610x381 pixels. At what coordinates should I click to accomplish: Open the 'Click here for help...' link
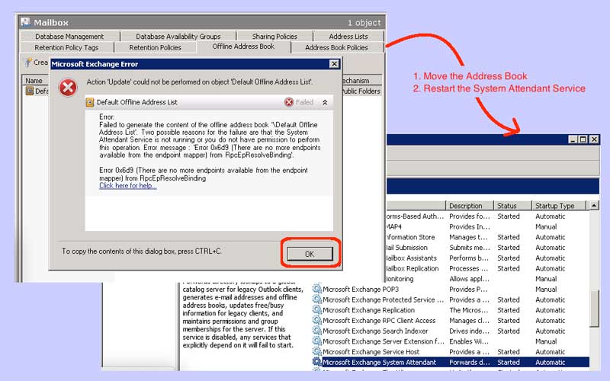(128, 186)
